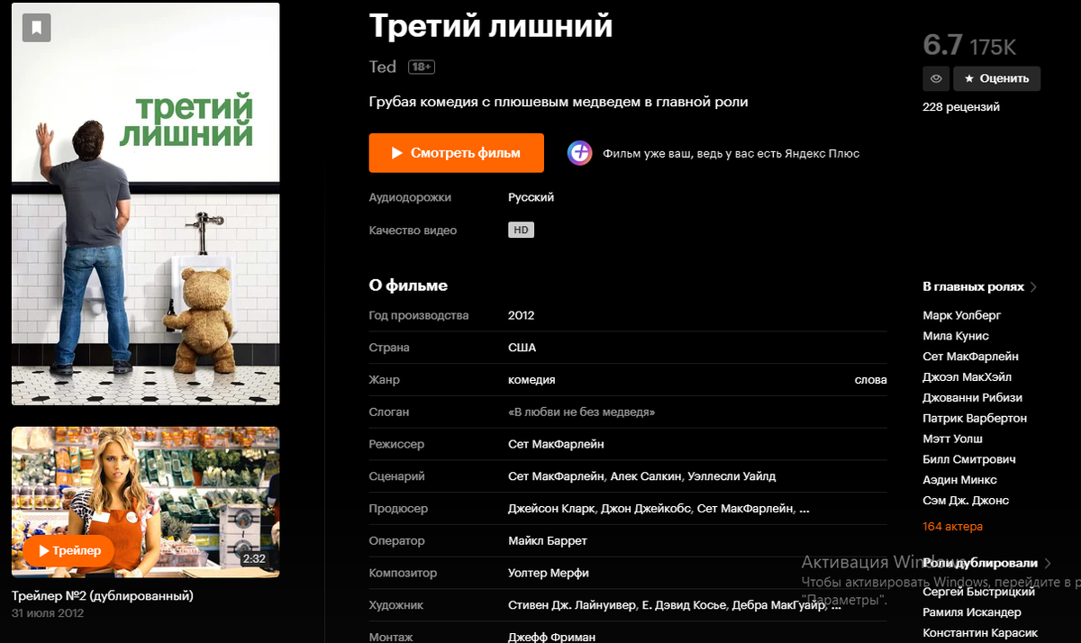Open the 164 актера full cast link
The image size is (1081, 643).
(953, 526)
